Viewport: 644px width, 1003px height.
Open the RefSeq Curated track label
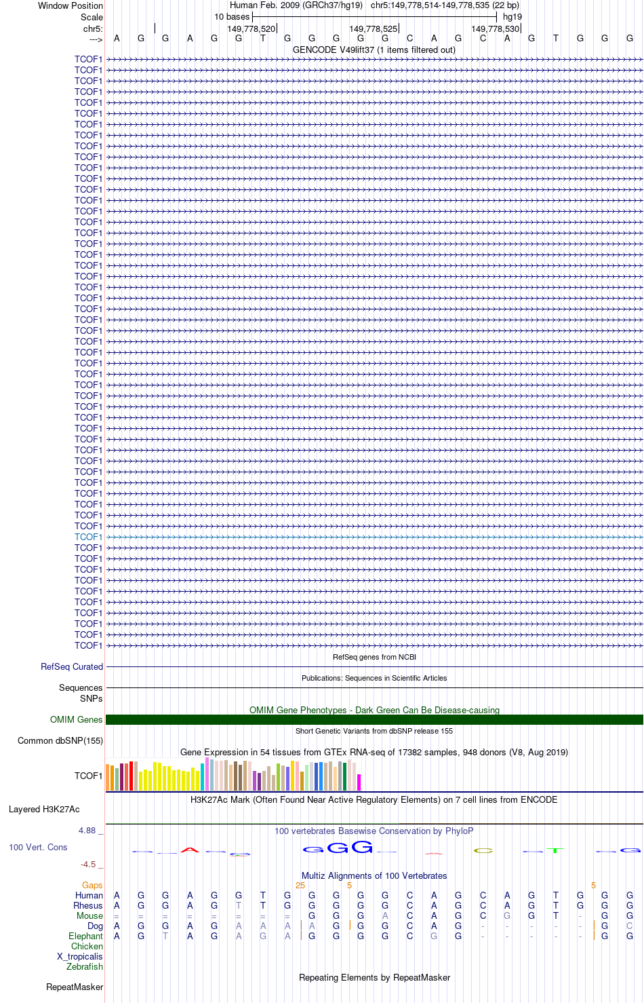click(x=72, y=666)
